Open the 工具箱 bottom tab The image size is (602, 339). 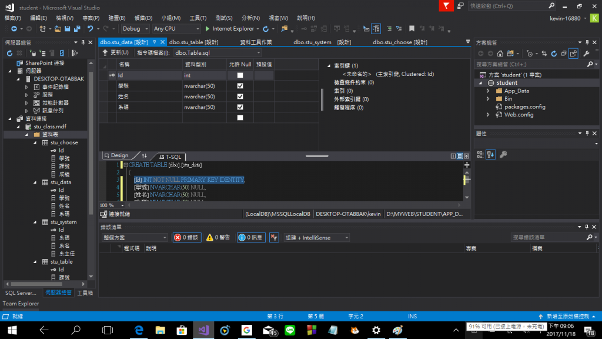[x=85, y=293]
